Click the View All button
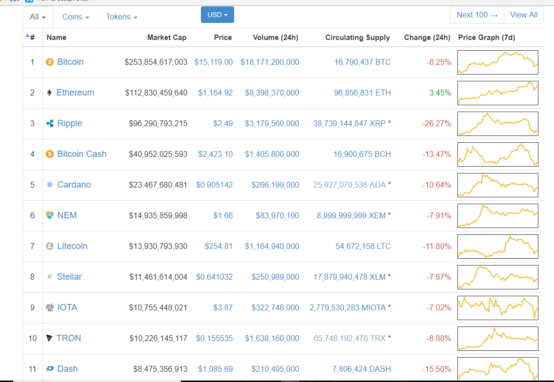Image resolution: width=554 pixels, height=382 pixels. pyautogui.click(x=524, y=15)
